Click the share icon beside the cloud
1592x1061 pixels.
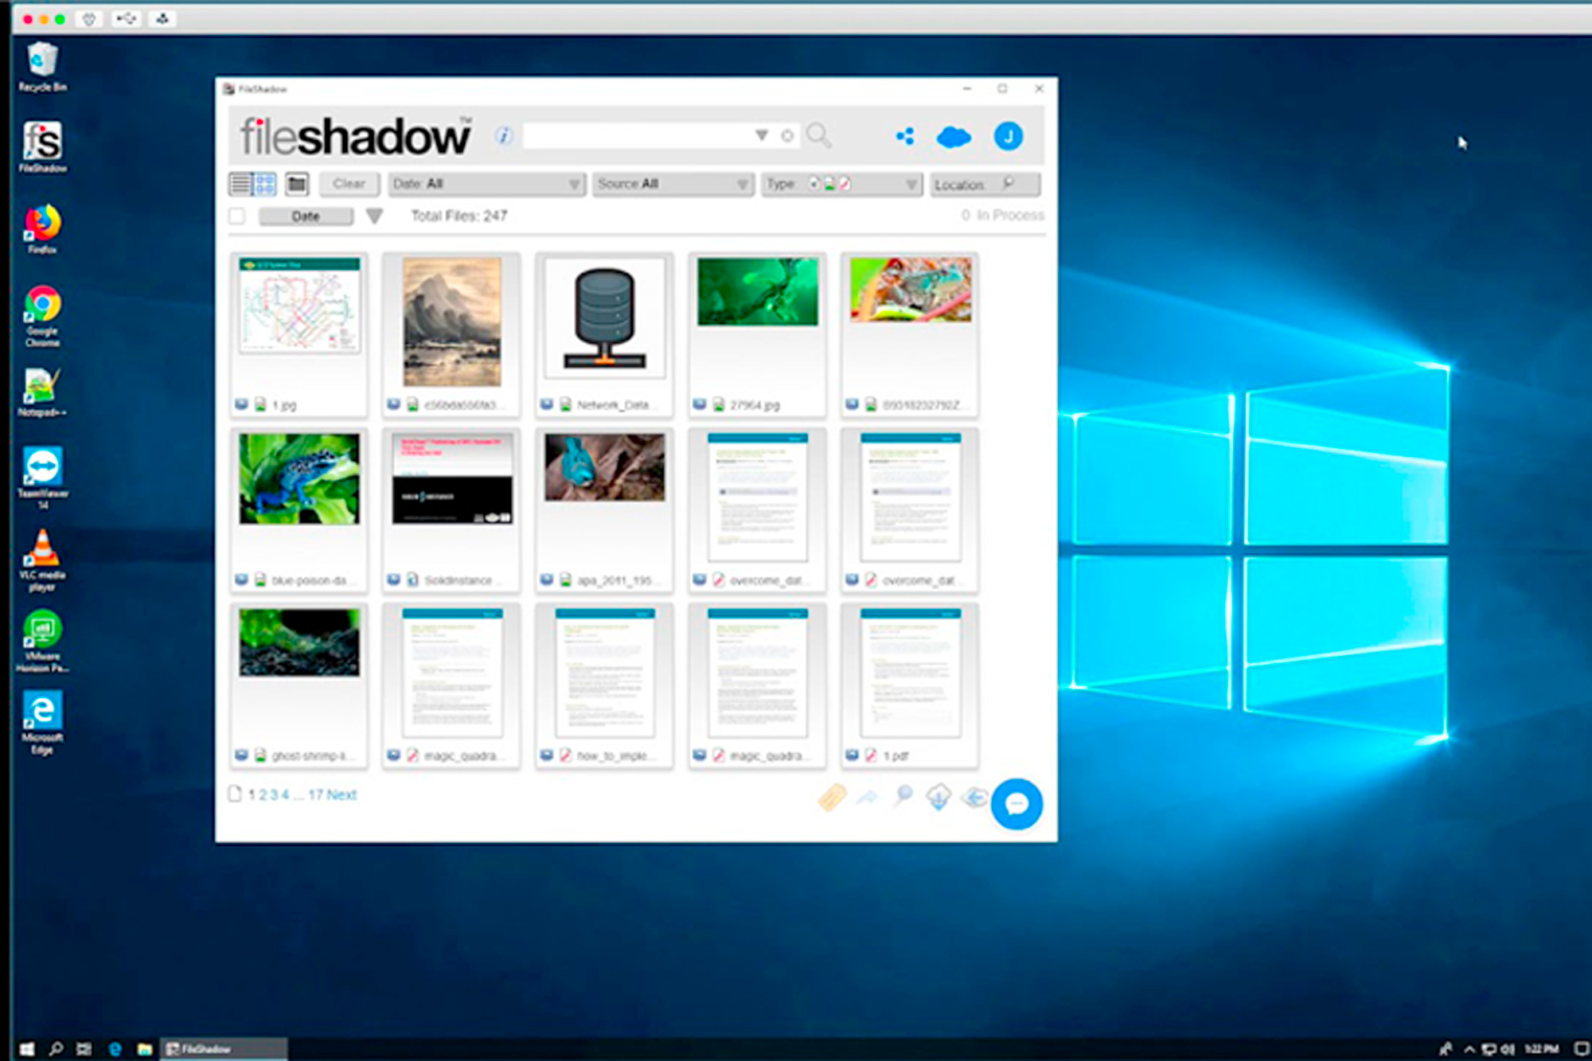click(903, 136)
